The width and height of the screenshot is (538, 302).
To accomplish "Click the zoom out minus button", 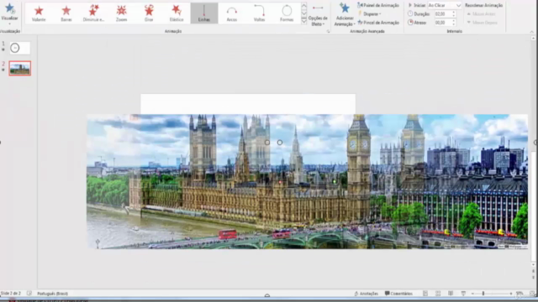I will (x=472, y=294).
